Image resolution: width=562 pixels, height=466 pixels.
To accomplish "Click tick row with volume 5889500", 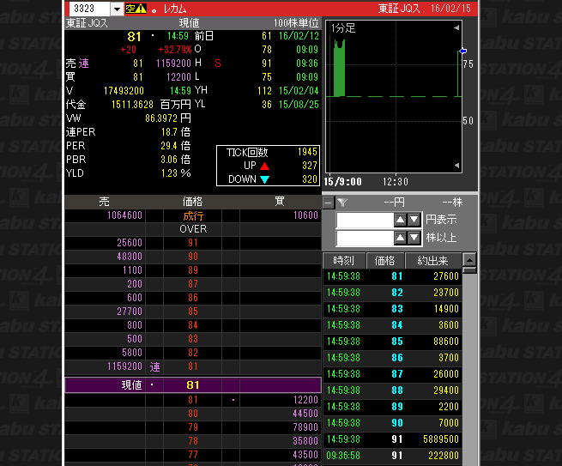I will [392, 439].
